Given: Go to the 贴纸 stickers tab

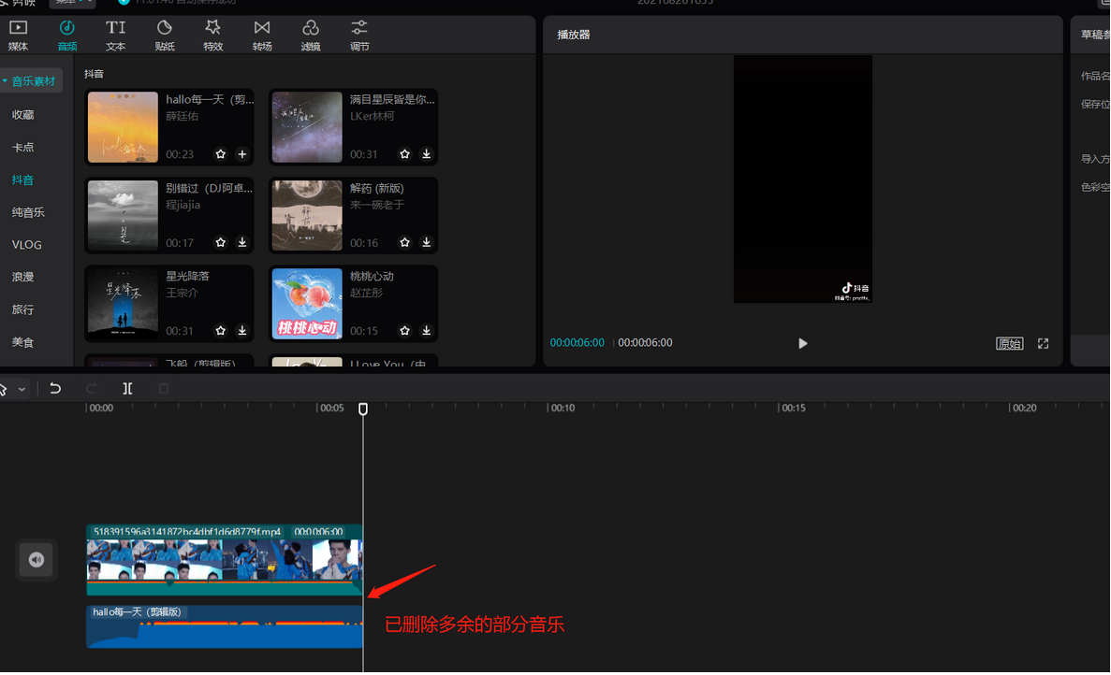Looking at the screenshot, I should point(165,36).
